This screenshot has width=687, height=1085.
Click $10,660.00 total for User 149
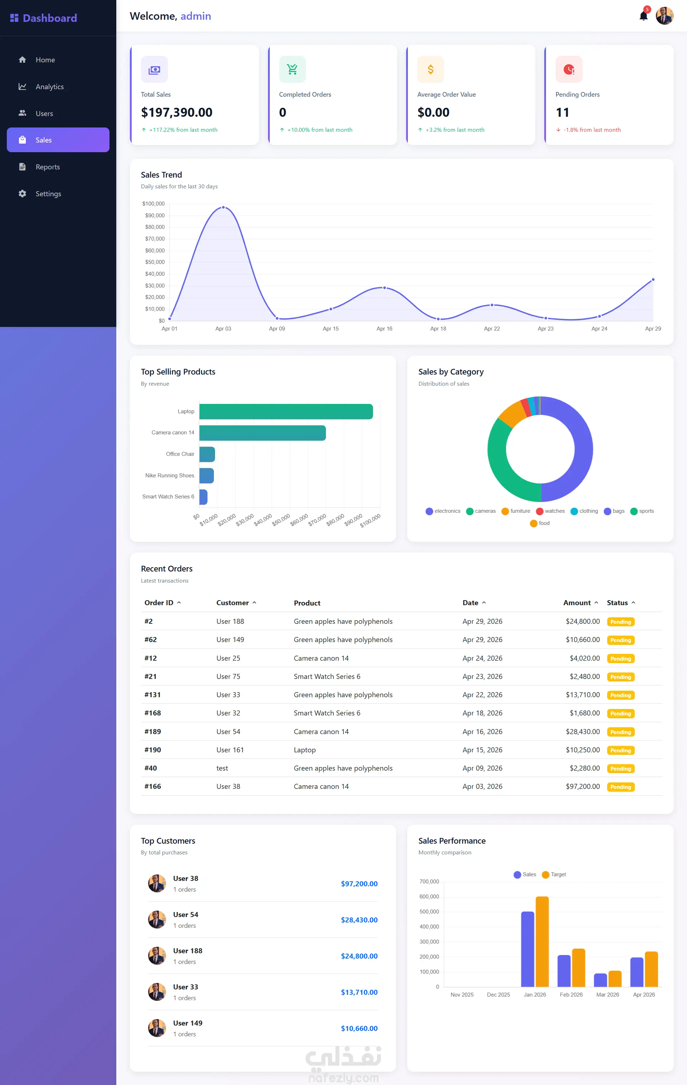click(x=359, y=1028)
